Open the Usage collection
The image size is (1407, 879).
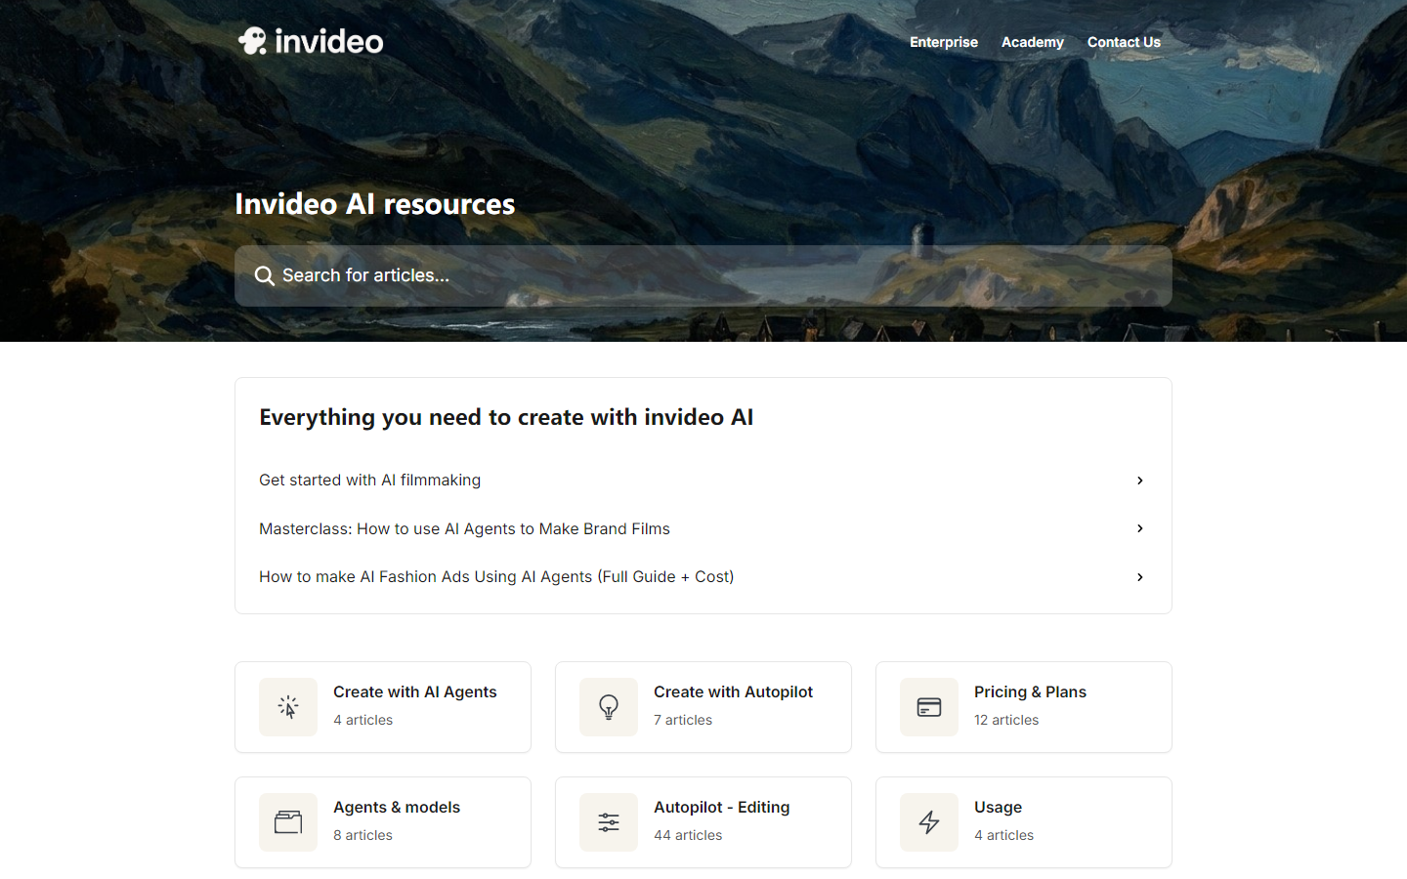1024,822
